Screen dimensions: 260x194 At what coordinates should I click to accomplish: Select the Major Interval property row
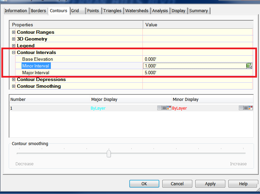coord(134,73)
